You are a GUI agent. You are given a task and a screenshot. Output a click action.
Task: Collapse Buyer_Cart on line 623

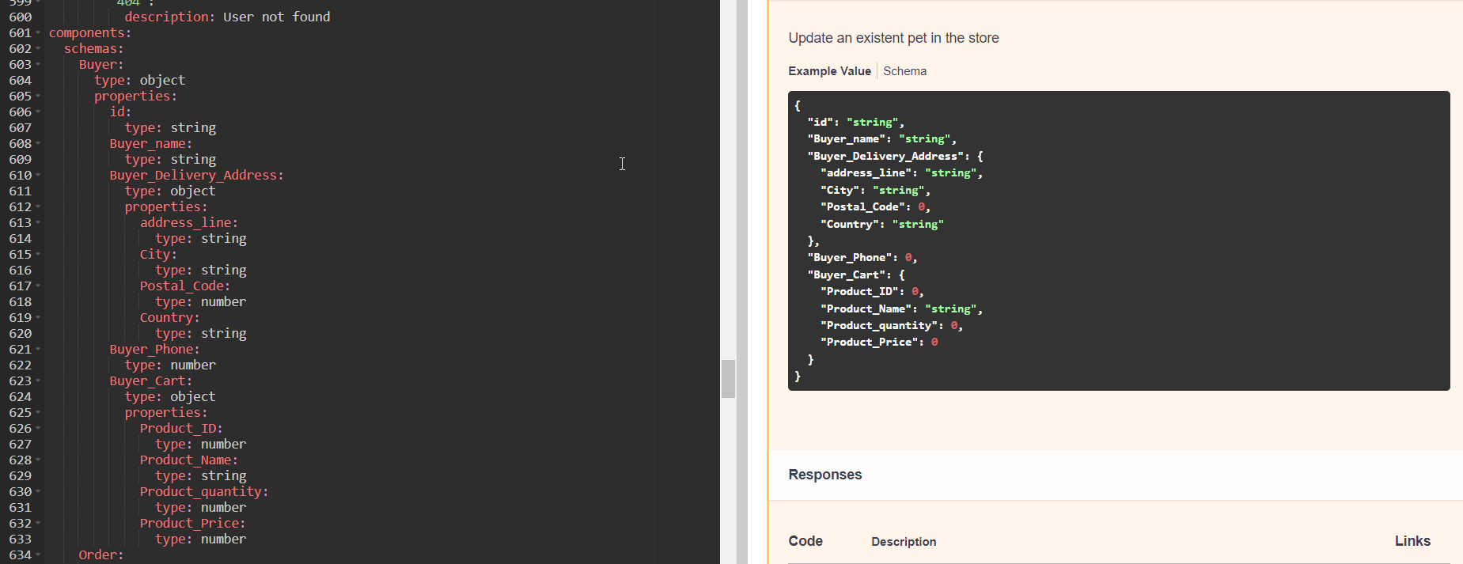click(x=38, y=381)
